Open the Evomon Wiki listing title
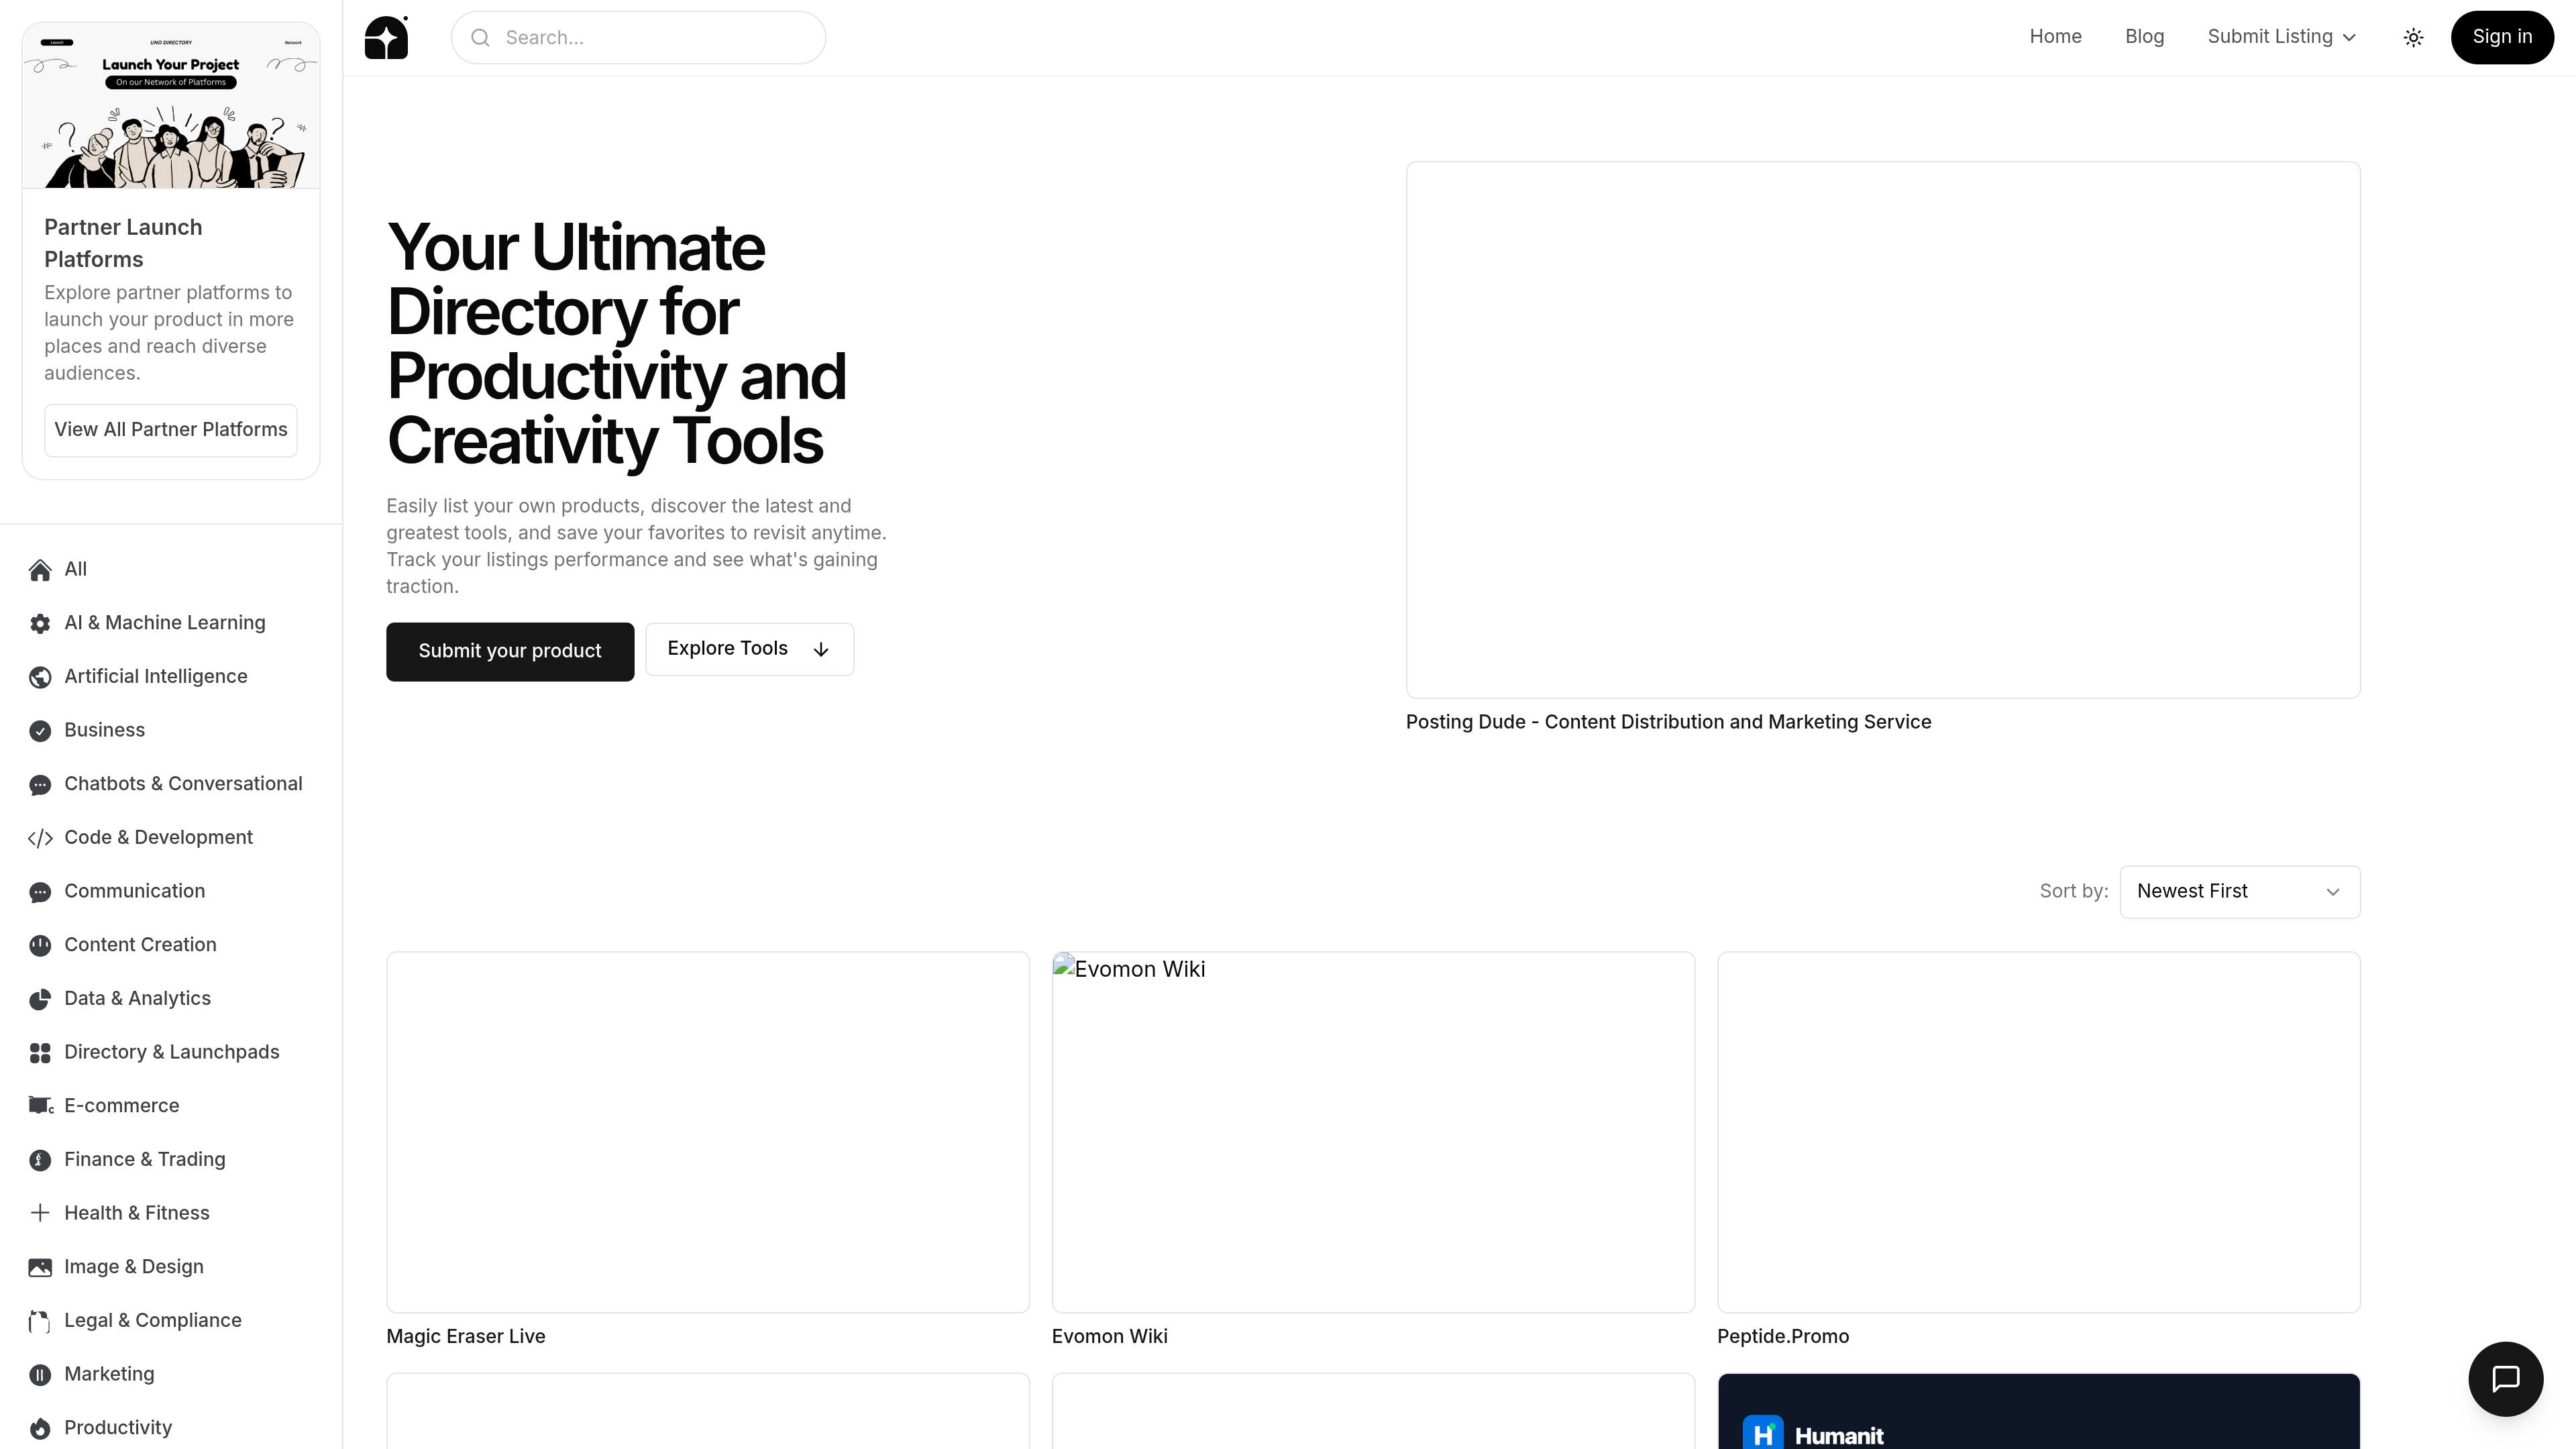Image resolution: width=2576 pixels, height=1449 pixels. pos(1110,1337)
